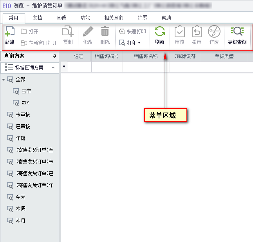Switch to the 文档 tab
This screenshot has height=242, width=253.
37,18
